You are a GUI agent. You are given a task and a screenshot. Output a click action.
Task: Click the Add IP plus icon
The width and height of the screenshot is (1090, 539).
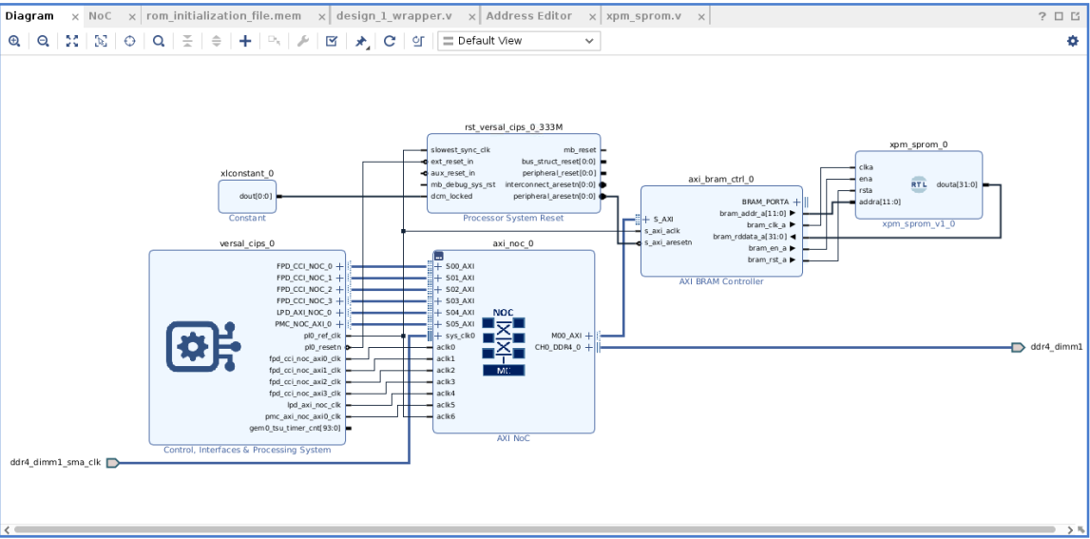[245, 42]
